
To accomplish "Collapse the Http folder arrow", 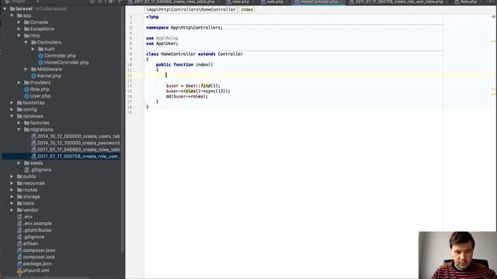I will 19,36.
